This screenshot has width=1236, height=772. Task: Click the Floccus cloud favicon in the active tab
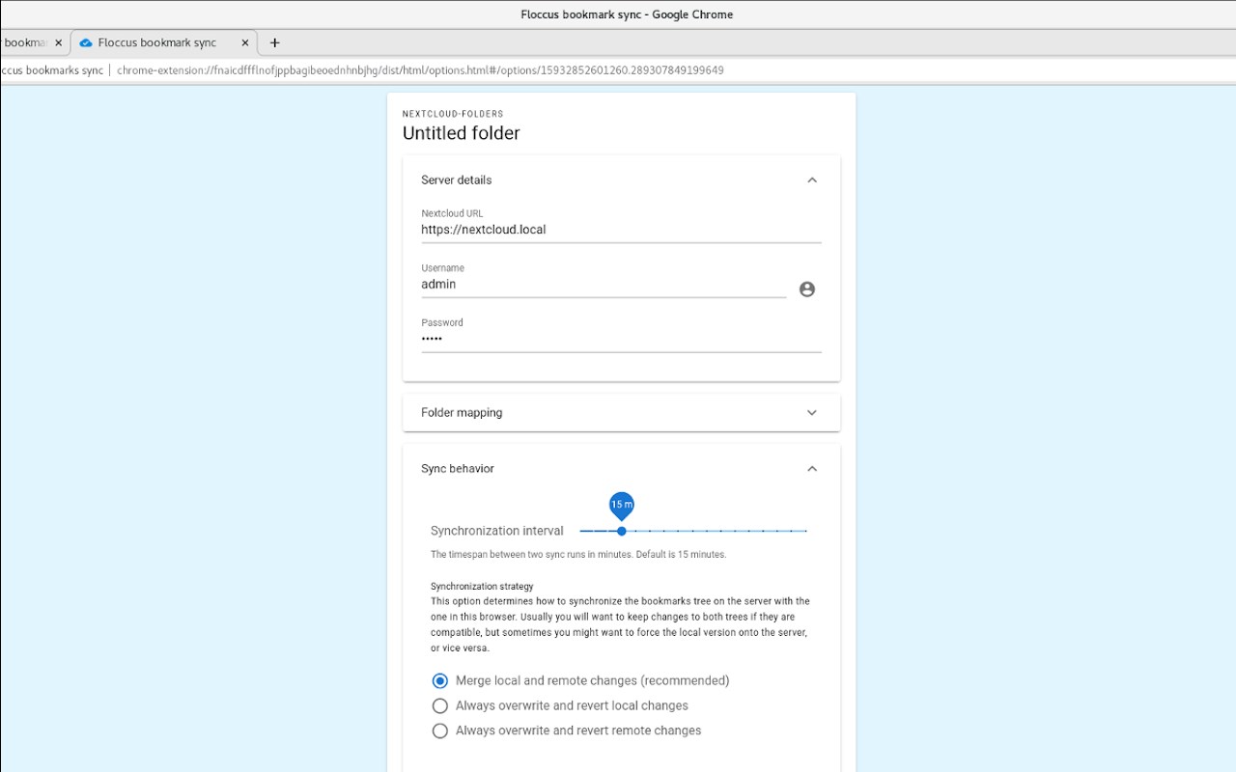[86, 42]
